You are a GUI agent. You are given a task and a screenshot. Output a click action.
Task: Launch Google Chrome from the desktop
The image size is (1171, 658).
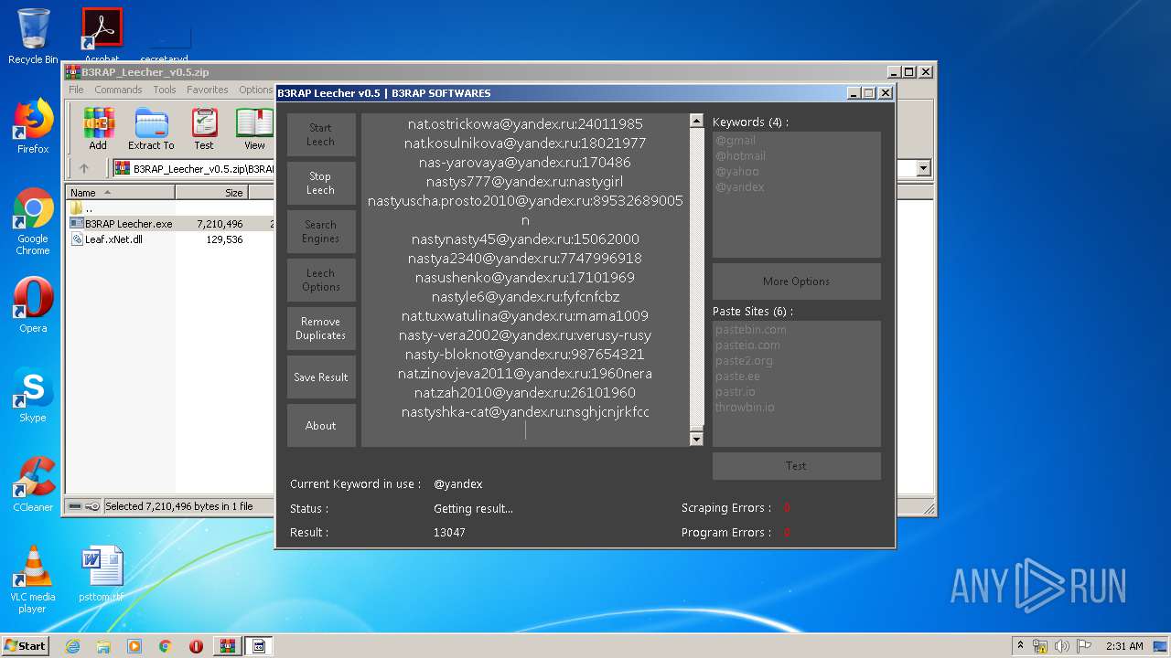tap(33, 221)
